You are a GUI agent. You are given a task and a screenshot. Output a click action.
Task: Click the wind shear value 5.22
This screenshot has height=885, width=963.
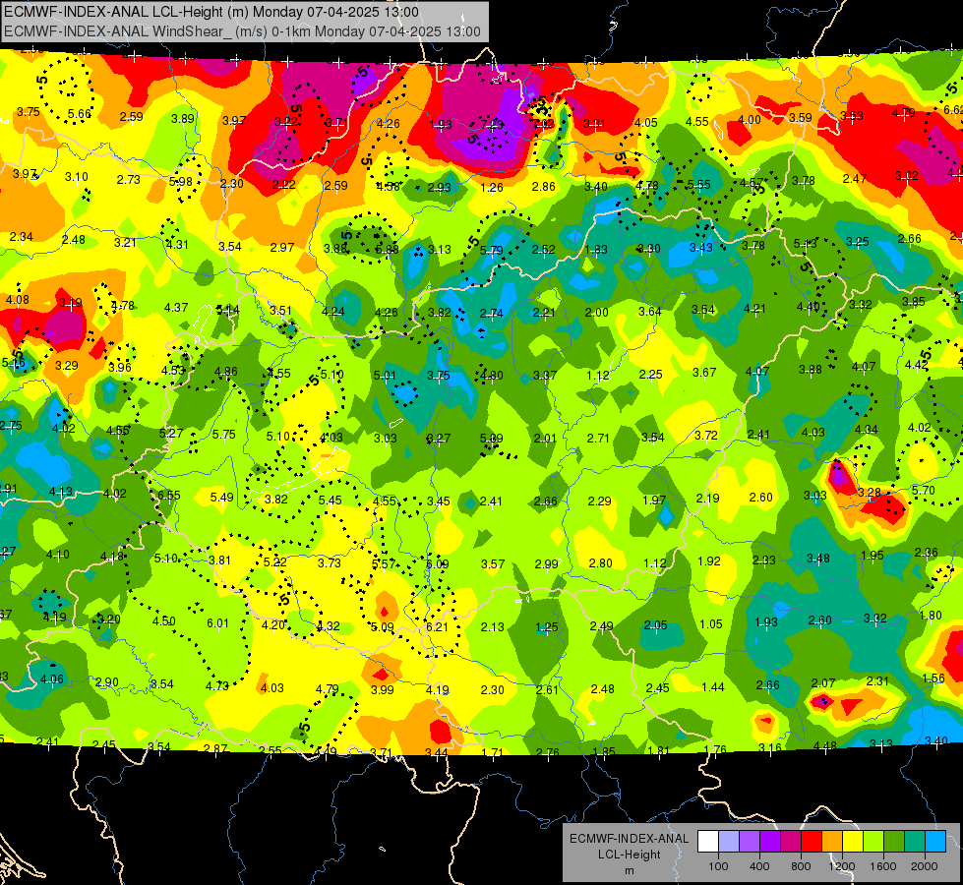[274, 561]
